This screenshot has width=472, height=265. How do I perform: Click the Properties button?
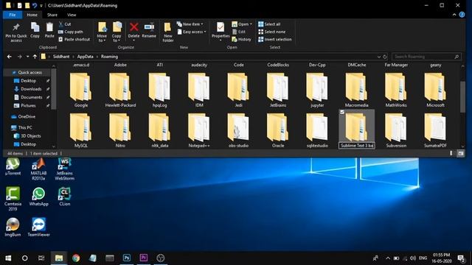(x=221, y=32)
